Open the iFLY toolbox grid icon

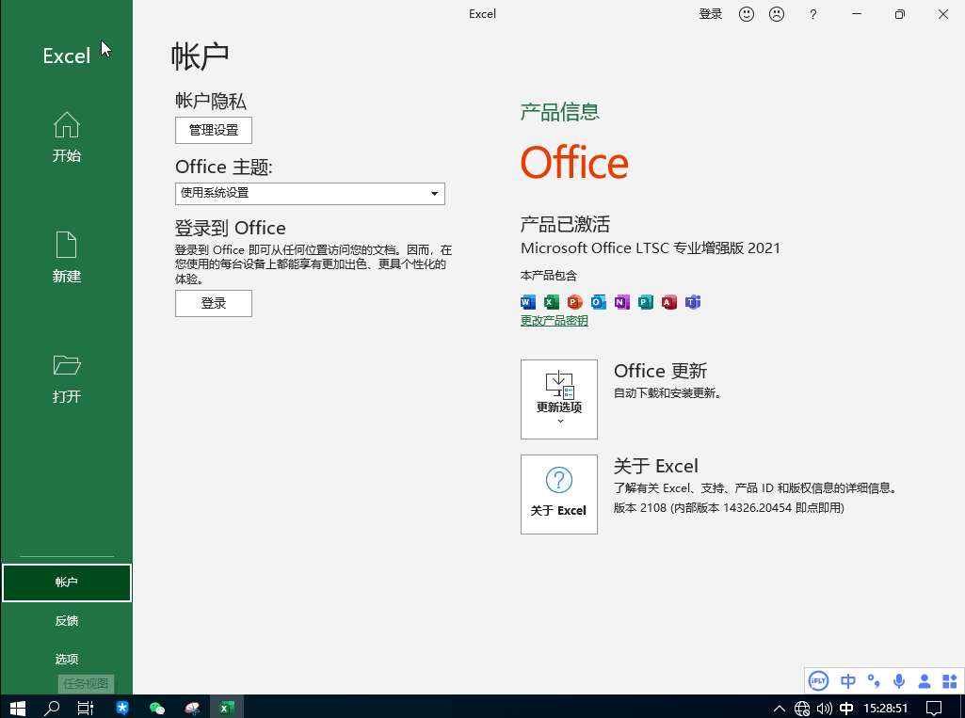(x=950, y=680)
